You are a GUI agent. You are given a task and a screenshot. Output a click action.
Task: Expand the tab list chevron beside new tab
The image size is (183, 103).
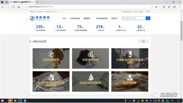(42, 2)
